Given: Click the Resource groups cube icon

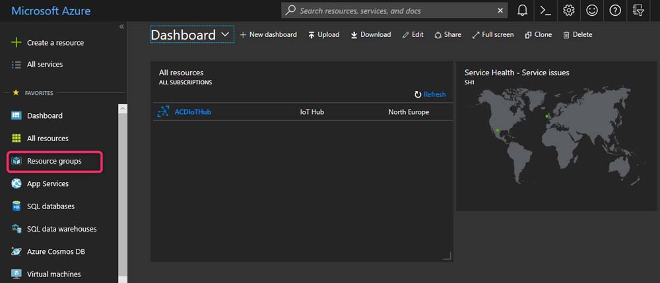Looking at the screenshot, I should point(16,161).
